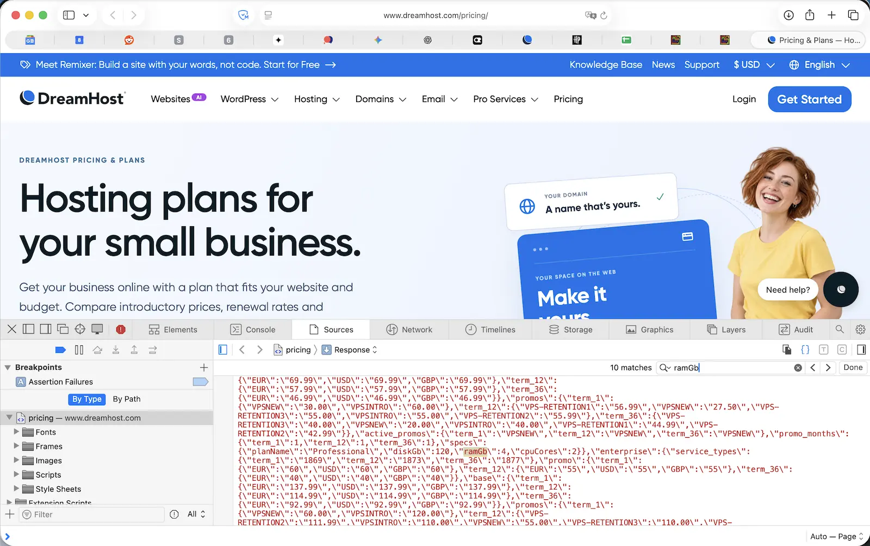The width and height of the screenshot is (870, 546).
Task: Open the Hosting menu
Action: pos(317,99)
